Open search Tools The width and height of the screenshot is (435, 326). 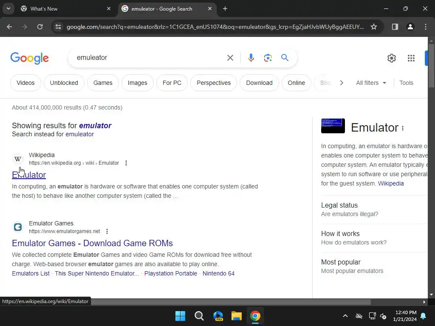[406, 83]
